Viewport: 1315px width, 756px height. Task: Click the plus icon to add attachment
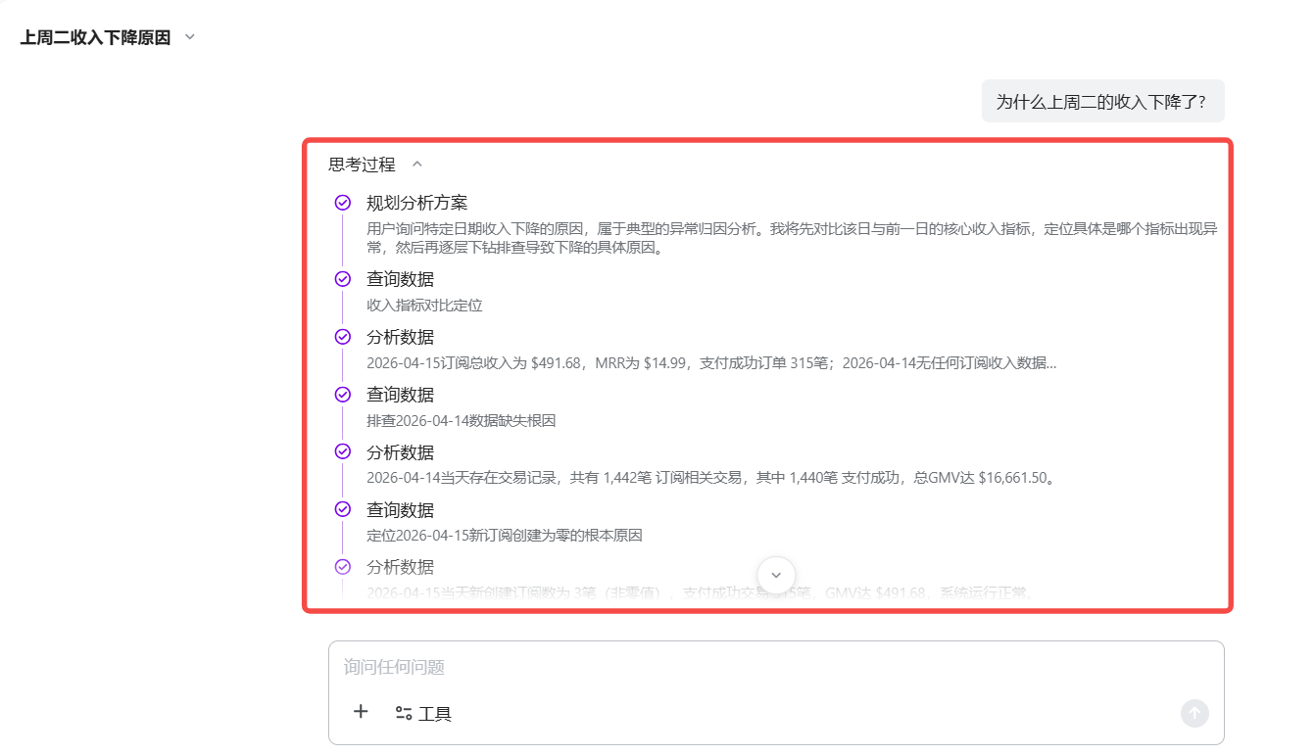(361, 712)
